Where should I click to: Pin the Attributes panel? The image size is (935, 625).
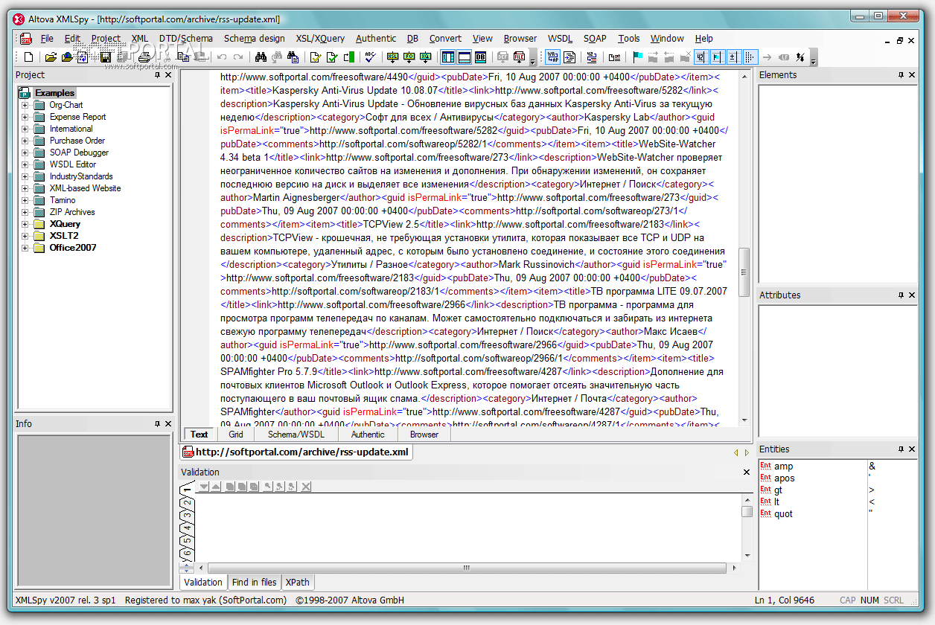[902, 295]
